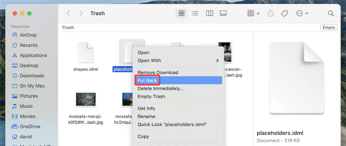The width and height of the screenshot is (346, 146).
Task: Choose Put Back from context menu
Action: click(147, 80)
